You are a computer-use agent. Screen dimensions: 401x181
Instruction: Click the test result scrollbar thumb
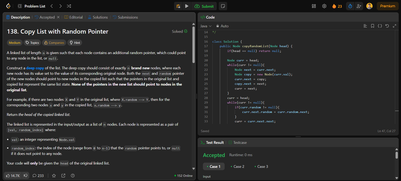tap(397, 155)
